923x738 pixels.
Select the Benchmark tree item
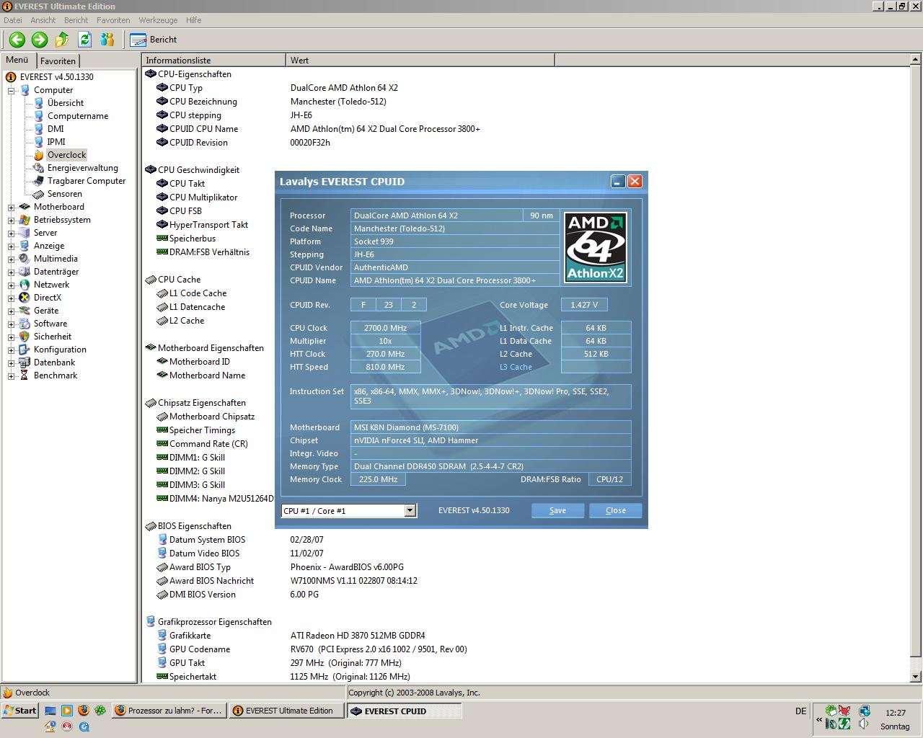56,375
